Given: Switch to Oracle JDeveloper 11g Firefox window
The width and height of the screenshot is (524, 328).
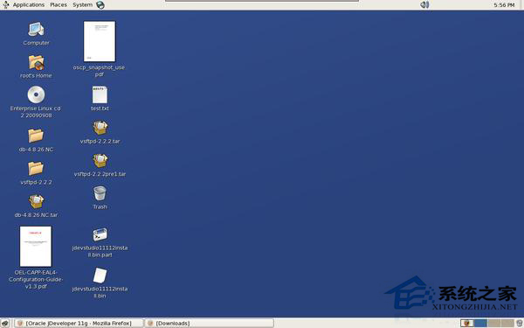Looking at the screenshot, I should [x=79, y=323].
